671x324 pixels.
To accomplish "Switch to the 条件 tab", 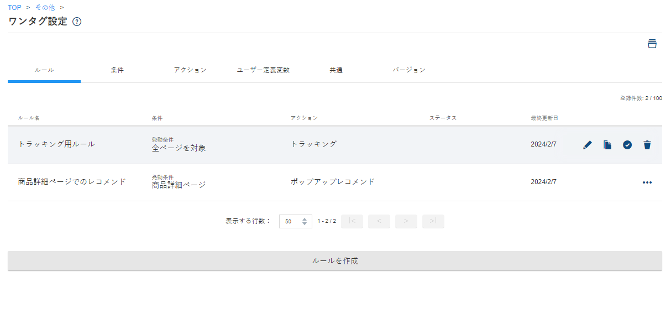I will point(117,70).
